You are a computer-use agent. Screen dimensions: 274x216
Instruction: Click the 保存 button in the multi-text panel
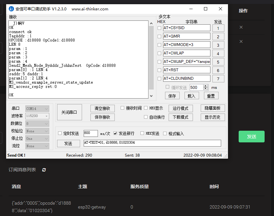[x=172, y=96]
